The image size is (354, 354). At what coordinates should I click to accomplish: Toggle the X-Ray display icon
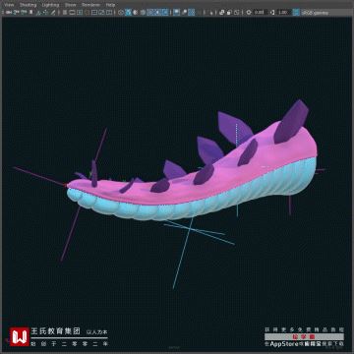[x=221, y=13]
